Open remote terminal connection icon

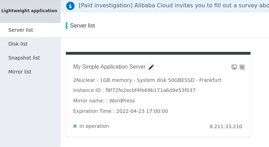tap(234, 67)
